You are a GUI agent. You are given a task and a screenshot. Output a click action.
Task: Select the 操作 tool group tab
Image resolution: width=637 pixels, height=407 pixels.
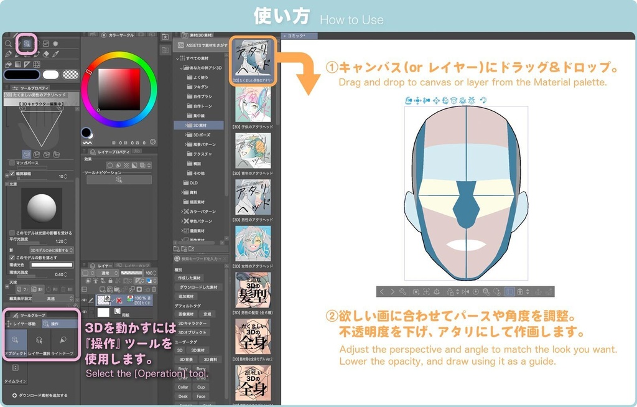pos(59,324)
